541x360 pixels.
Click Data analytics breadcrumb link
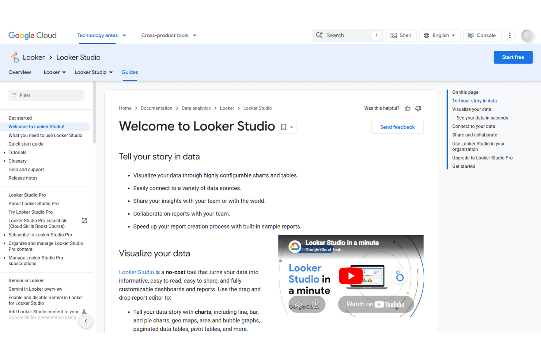196,108
